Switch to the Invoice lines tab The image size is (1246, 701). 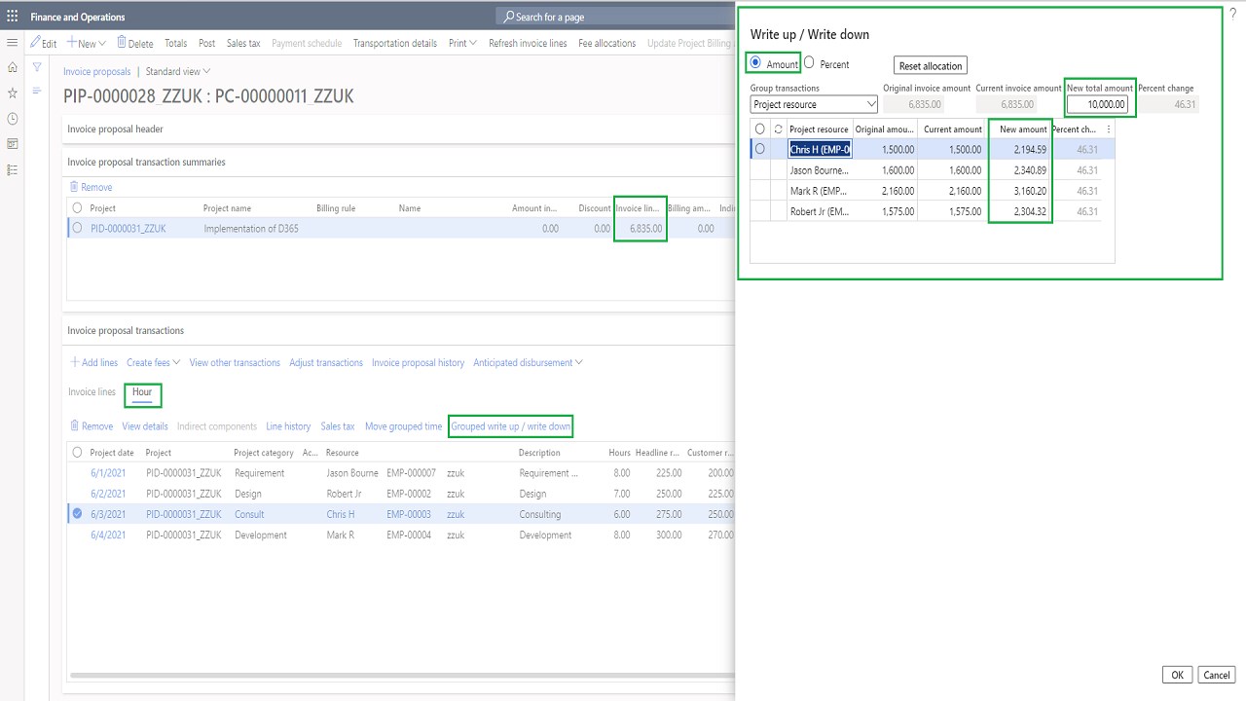point(92,391)
